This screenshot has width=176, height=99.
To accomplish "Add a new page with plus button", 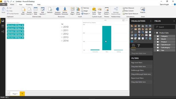I will click(x=22, y=94).
